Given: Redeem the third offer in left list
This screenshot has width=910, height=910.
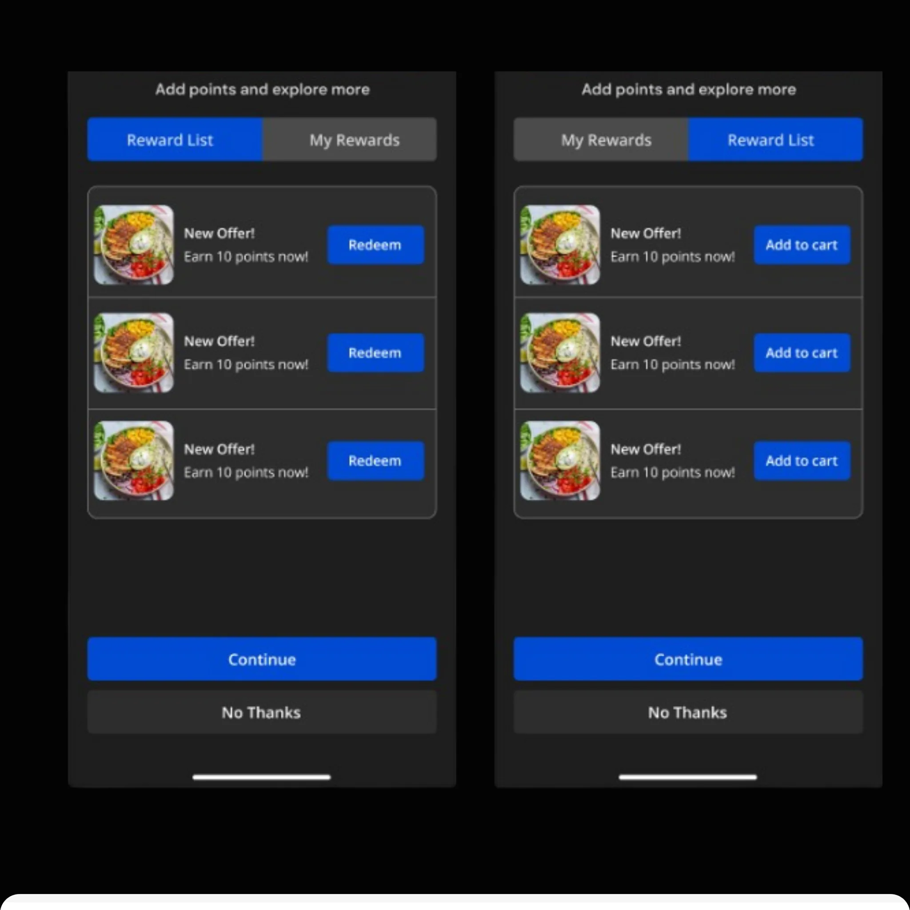Looking at the screenshot, I should [376, 461].
